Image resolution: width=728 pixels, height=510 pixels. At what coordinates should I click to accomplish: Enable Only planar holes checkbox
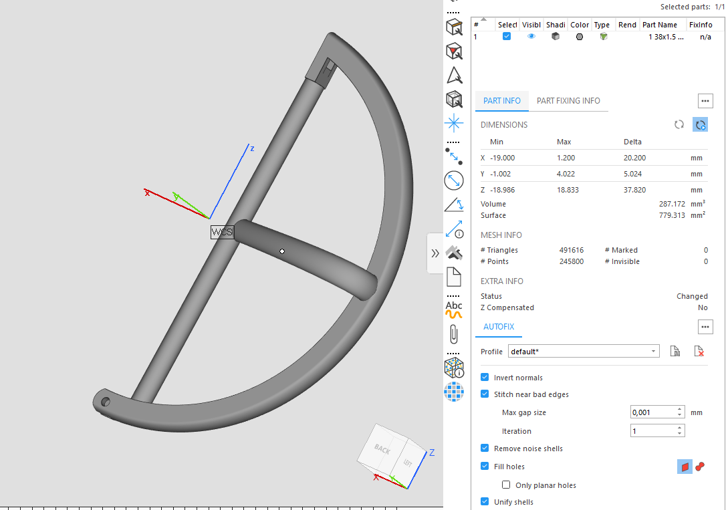coord(506,485)
